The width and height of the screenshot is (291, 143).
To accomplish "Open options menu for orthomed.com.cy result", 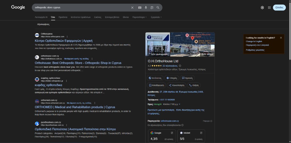I will 95,103.
